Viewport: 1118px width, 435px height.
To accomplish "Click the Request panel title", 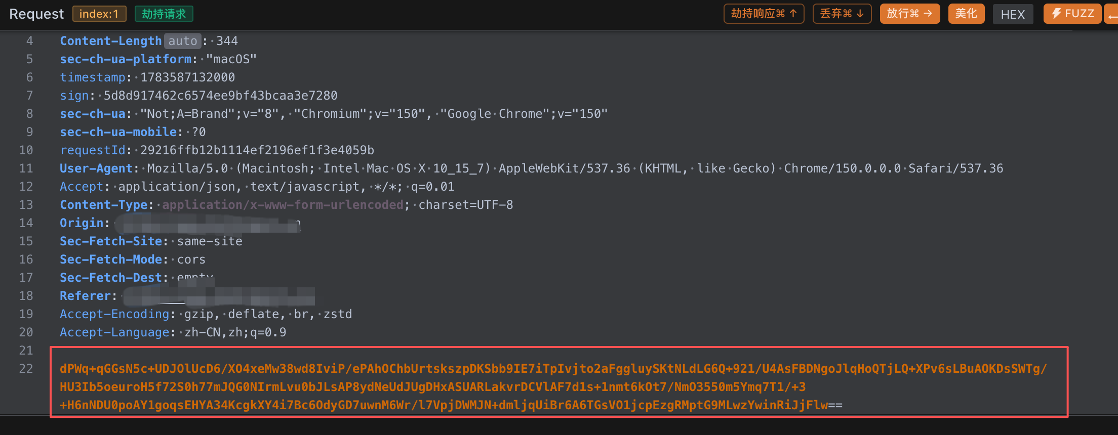I will click(x=36, y=14).
